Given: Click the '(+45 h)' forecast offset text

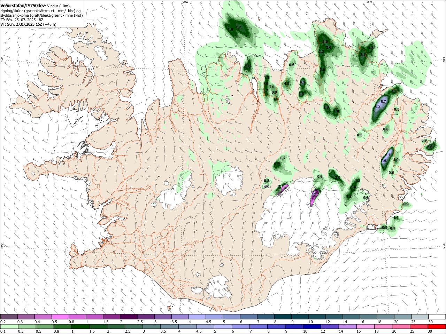Looking at the screenshot, I should pos(50,24).
